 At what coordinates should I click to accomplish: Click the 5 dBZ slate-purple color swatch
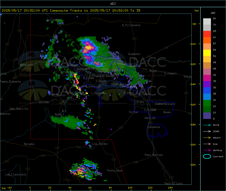207,116
